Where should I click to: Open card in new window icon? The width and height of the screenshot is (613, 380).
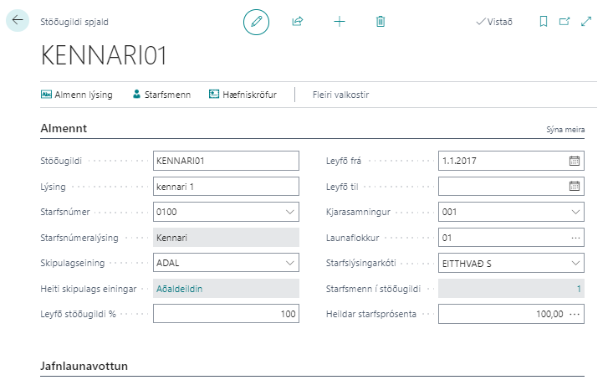click(564, 22)
